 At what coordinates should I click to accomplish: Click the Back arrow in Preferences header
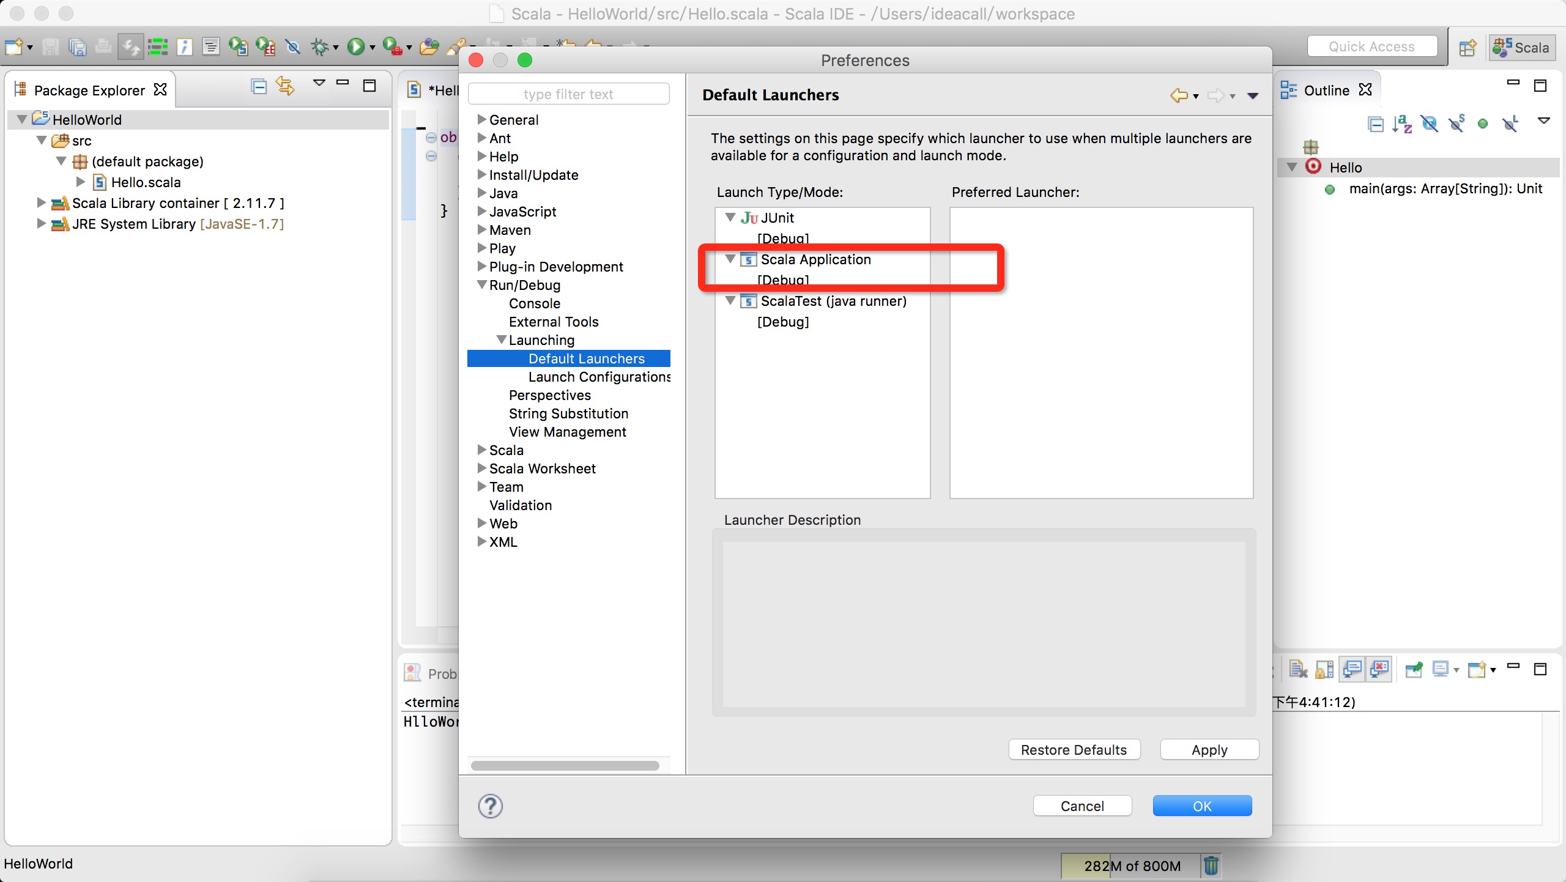click(x=1179, y=95)
